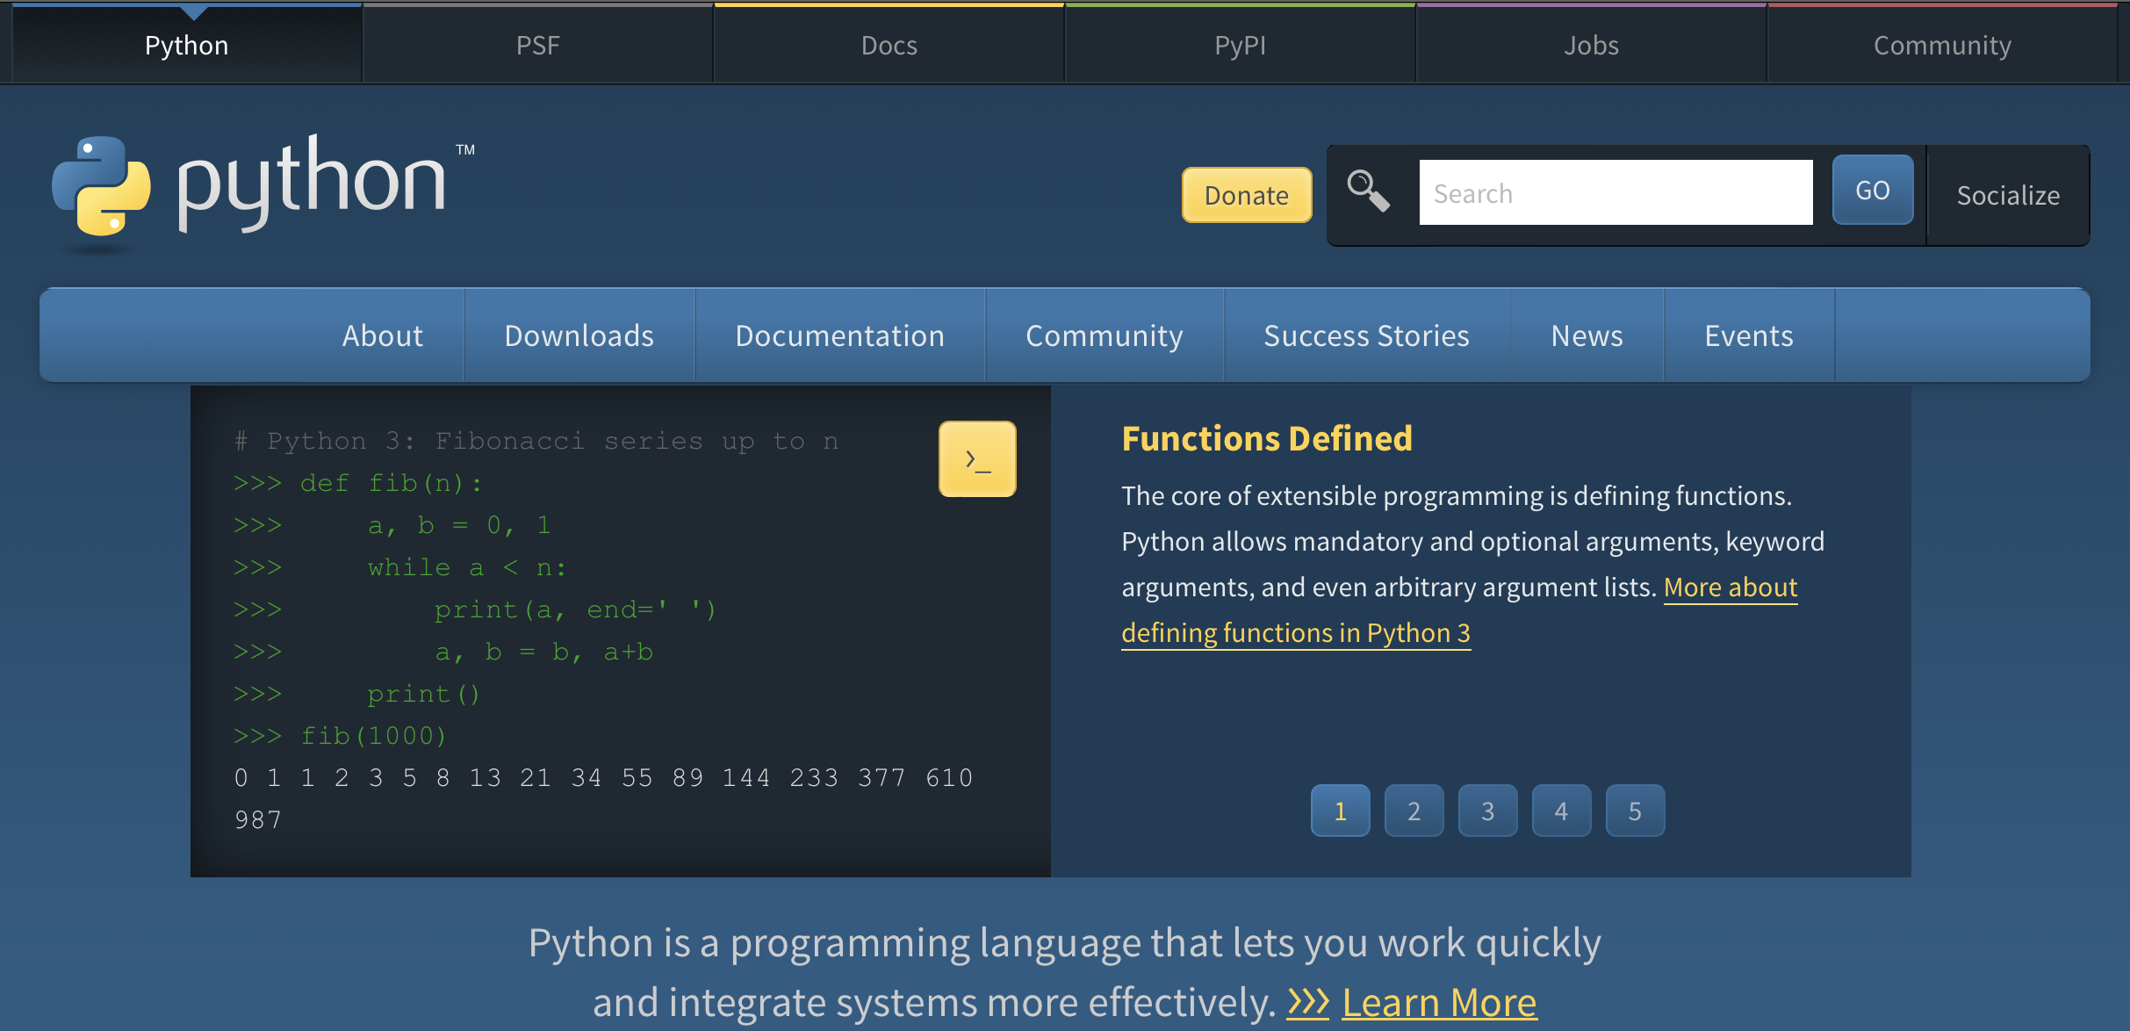Show carousel slide 3
This screenshot has width=2130, height=1031.
(x=1488, y=811)
